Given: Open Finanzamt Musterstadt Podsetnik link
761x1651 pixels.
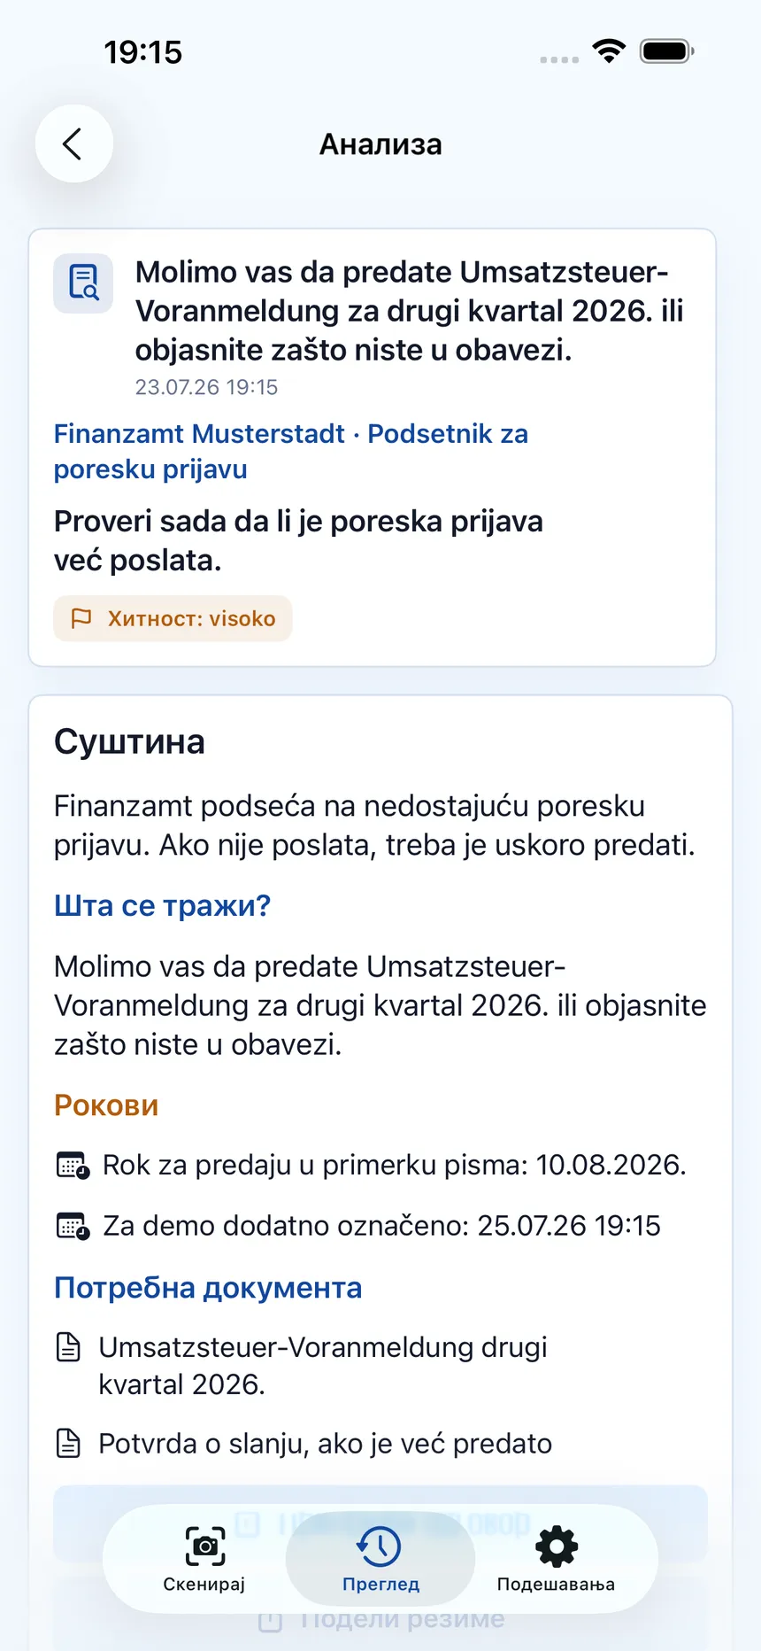Looking at the screenshot, I should 291,452.
